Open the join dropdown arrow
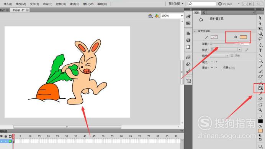This screenshot has height=149, width=265. (216, 68)
